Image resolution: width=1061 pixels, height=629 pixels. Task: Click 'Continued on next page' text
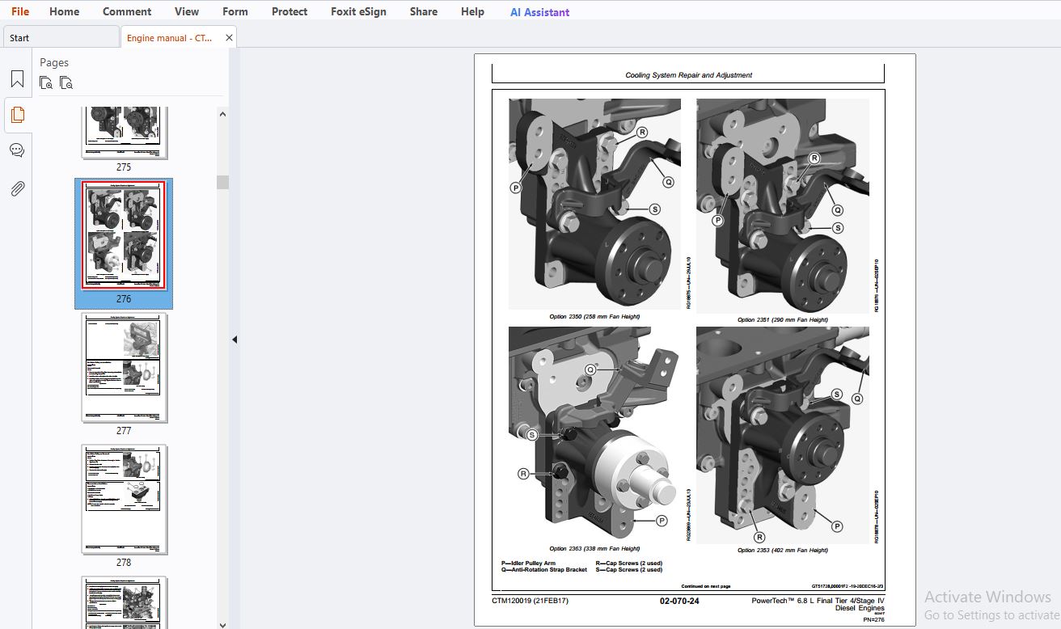[x=705, y=586]
